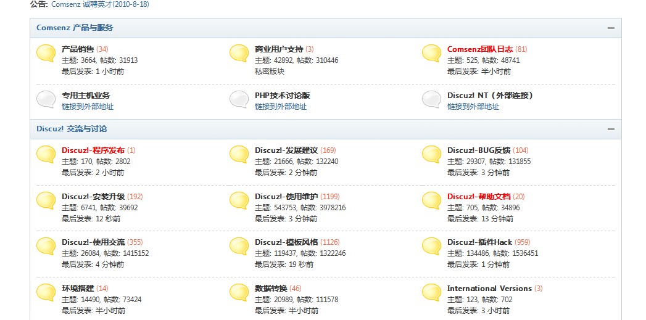This screenshot has height=320, width=646.
Task: Click the bubble icon beside 商业用户支持
Action: tap(239, 53)
